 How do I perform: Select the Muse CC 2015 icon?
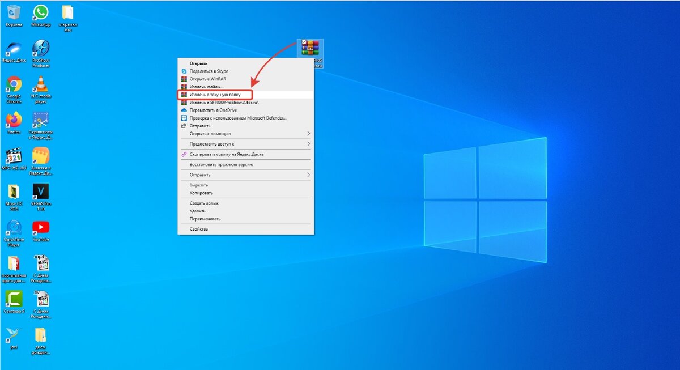[14, 197]
